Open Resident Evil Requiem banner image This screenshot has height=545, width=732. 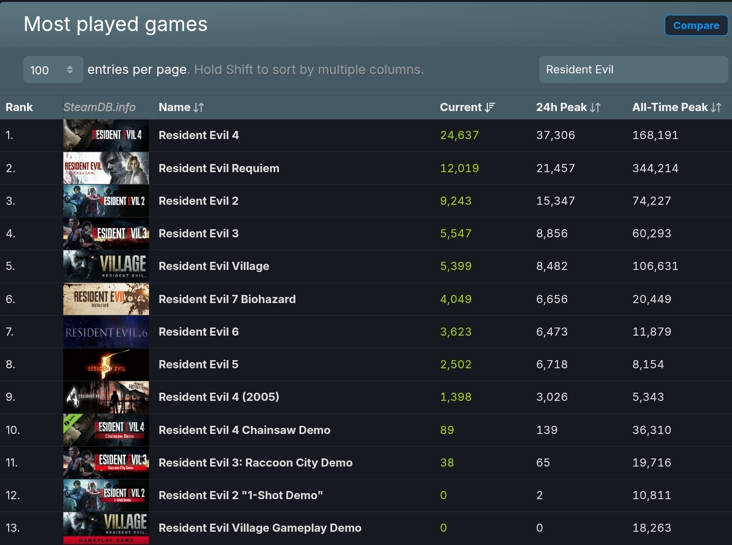(106, 168)
